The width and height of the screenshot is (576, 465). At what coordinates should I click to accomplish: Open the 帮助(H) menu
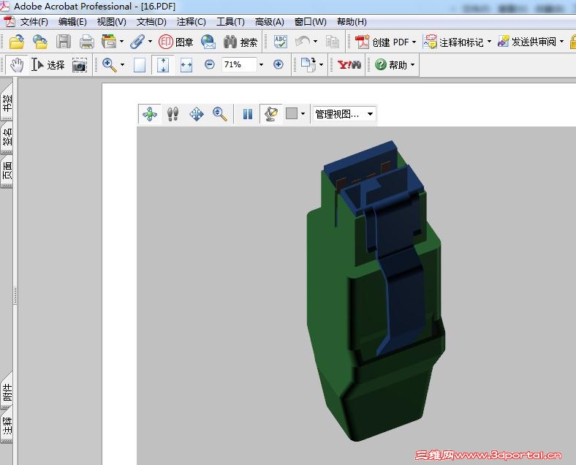point(352,22)
